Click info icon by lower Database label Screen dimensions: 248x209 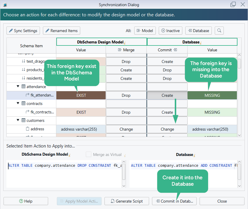tap(194, 155)
